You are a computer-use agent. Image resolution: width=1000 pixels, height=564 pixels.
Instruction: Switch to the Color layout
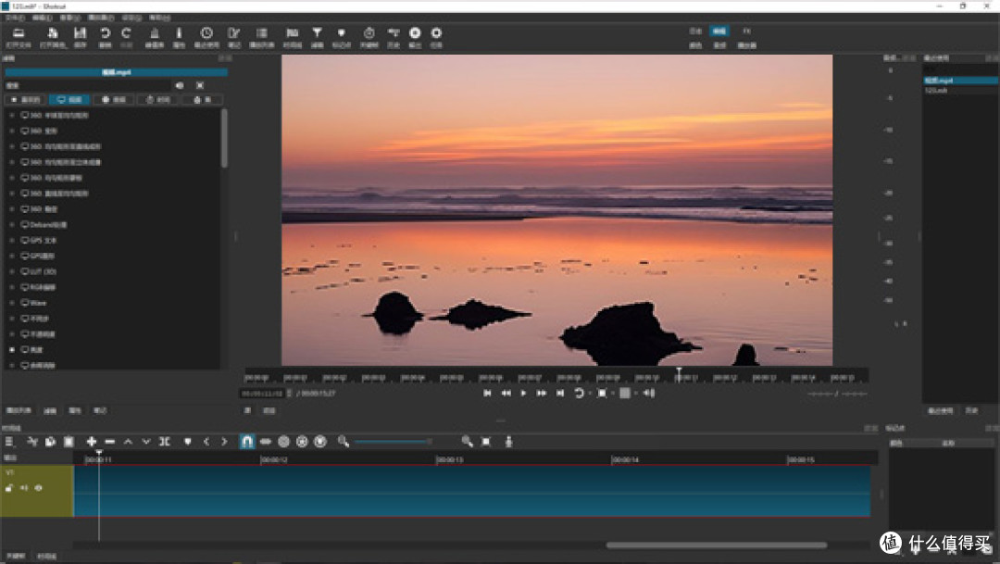[695, 45]
